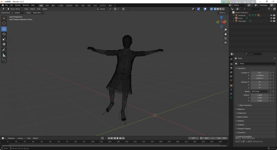This screenshot has height=150, width=277.
Task: Select the Scale tool in left toolbar
Action: point(4,39)
